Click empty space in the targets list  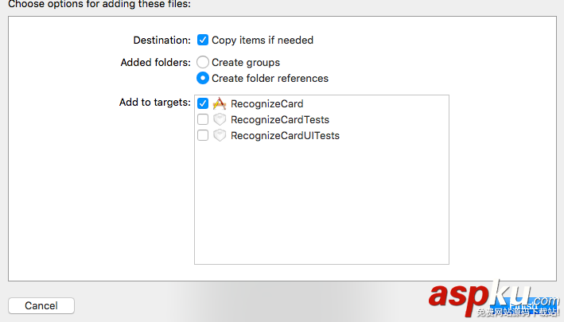point(321,207)
